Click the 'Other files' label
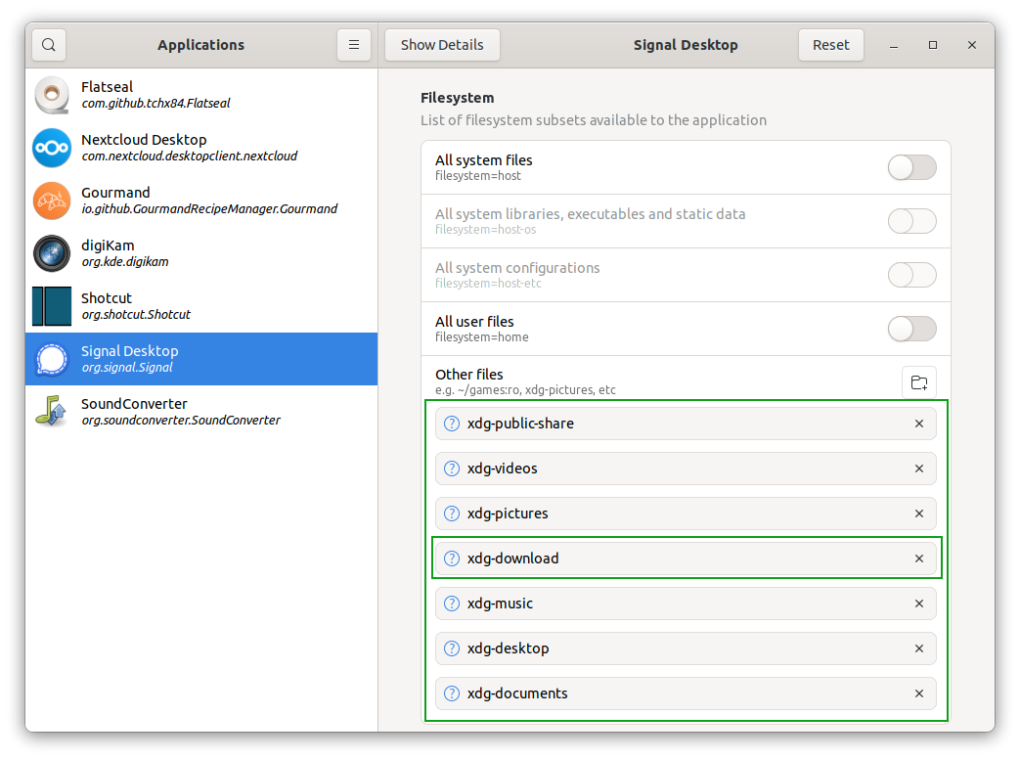Image resolution: width=1020 pixels, height=760 pixels. tap(469, 375)
